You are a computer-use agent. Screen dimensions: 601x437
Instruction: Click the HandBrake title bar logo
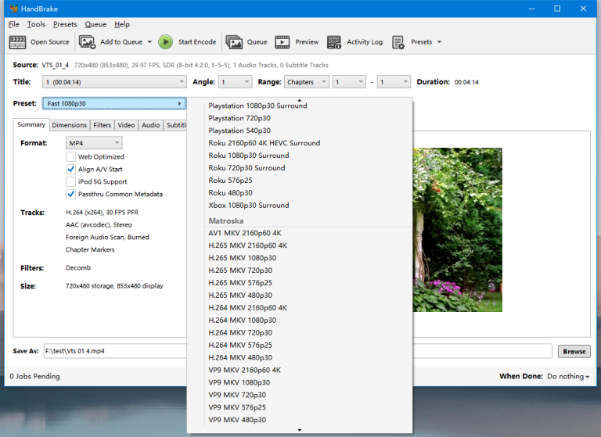point(14,9)
